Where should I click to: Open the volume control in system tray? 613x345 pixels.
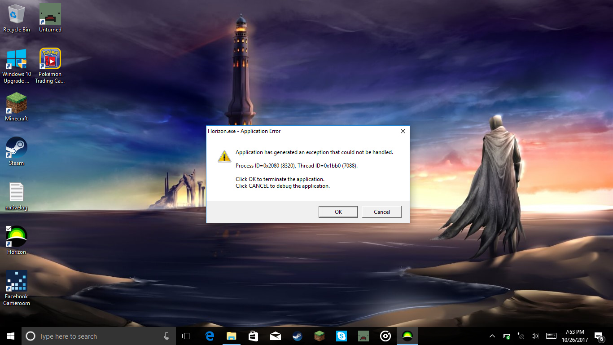pyautogui.click(x=534, y=336)
